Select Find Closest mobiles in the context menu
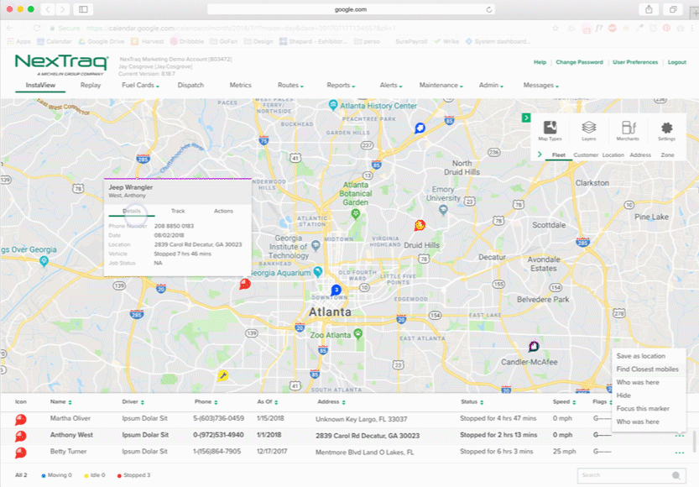 pyautogui.click(x=647, y=369)
